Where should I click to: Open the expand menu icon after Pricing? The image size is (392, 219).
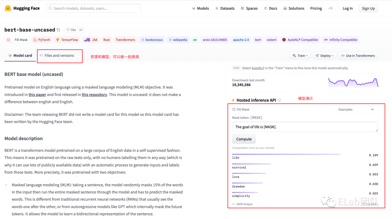330,8
